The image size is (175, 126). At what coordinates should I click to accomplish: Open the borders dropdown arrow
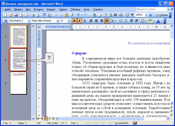click(x=147, y=21)
